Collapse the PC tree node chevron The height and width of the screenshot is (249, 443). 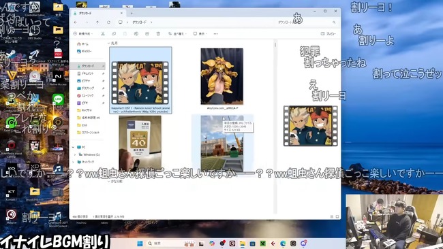click(x=74, y=147)
